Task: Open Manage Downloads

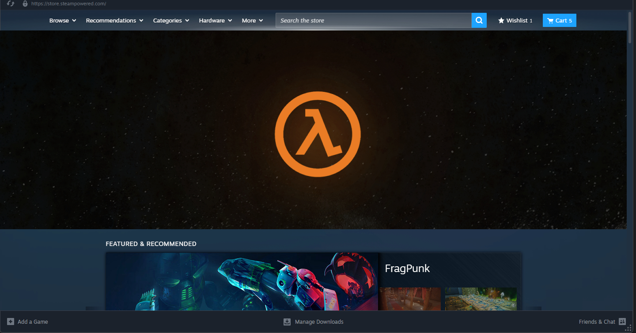Action: (313, 322)
